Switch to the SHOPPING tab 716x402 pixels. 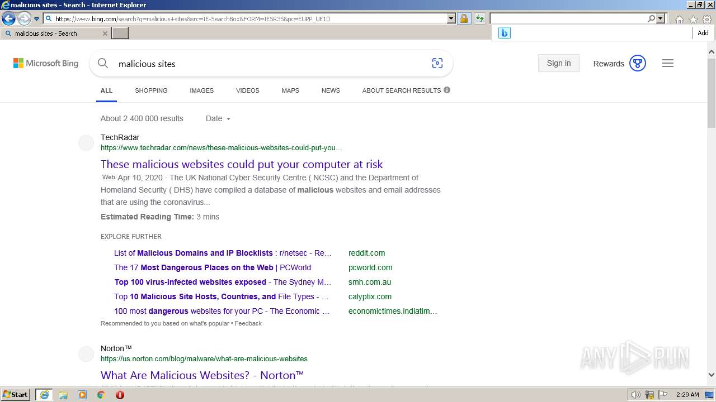[x=151, y=90]
